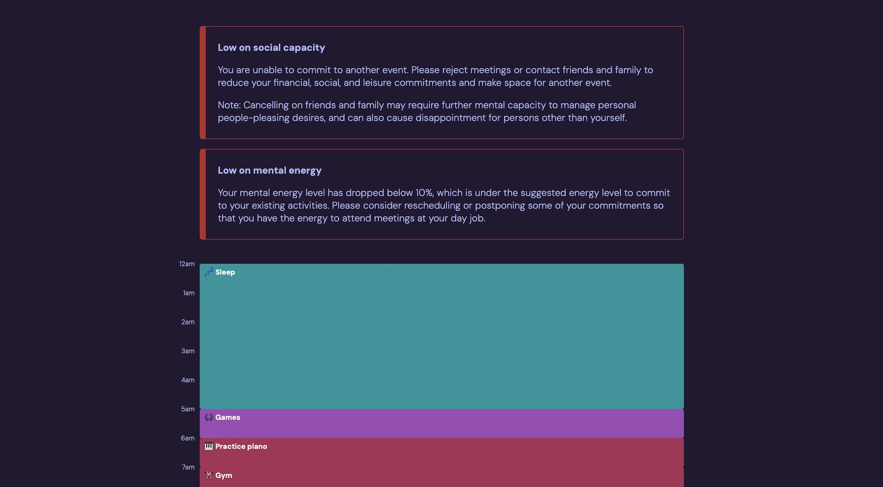Click the mental energy below 10% message
This screenshot has height=487, width=883.
[x=444, y=205]
